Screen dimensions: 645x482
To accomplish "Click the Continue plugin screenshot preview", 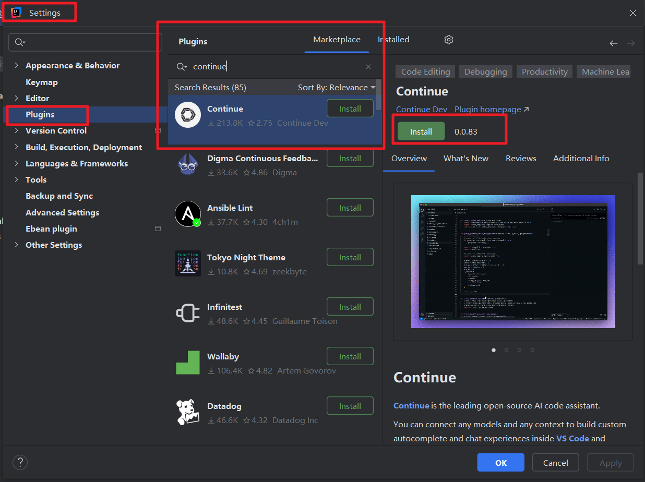I will 513,261.
